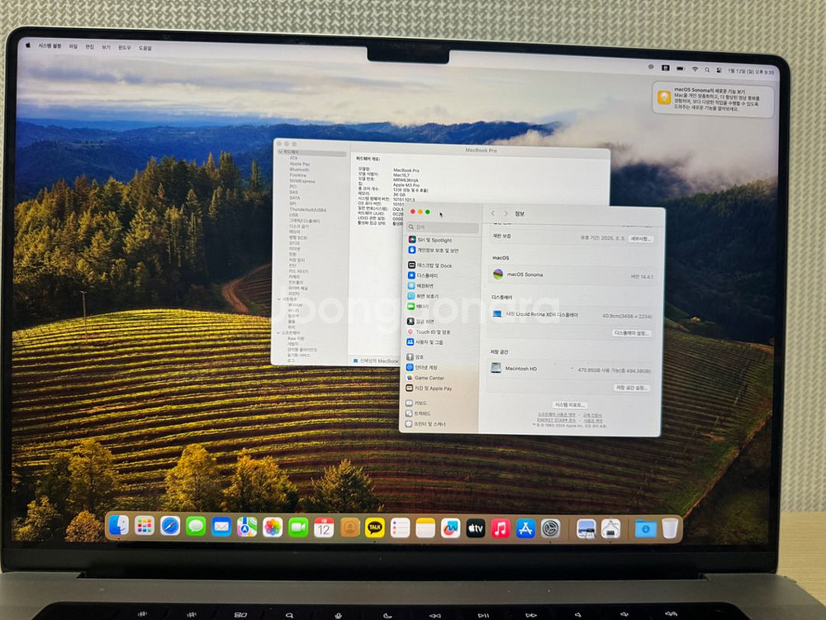Open the Downloads folder in Dock
This screenshot has width=826, height=620.
click(645, 528)
